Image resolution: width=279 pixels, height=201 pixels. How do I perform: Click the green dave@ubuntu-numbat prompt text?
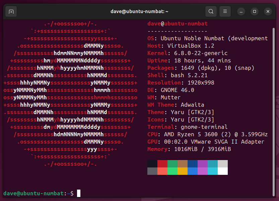pyautogui.click(x=33, y=193)
